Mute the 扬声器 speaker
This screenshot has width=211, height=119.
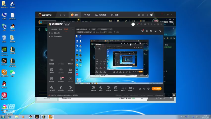tap(130, 89)
